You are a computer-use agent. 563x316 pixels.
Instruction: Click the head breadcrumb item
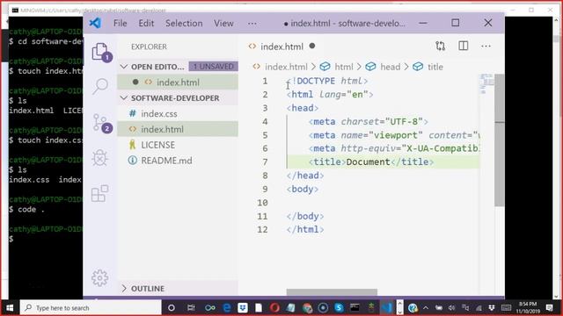coord(390,67)
